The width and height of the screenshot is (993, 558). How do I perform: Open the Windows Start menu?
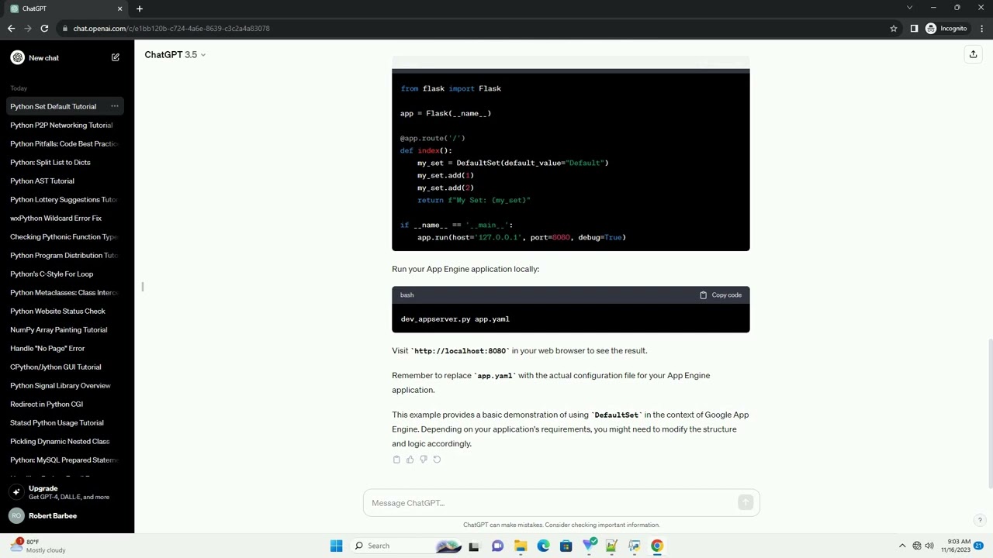[x=336, y=546]
